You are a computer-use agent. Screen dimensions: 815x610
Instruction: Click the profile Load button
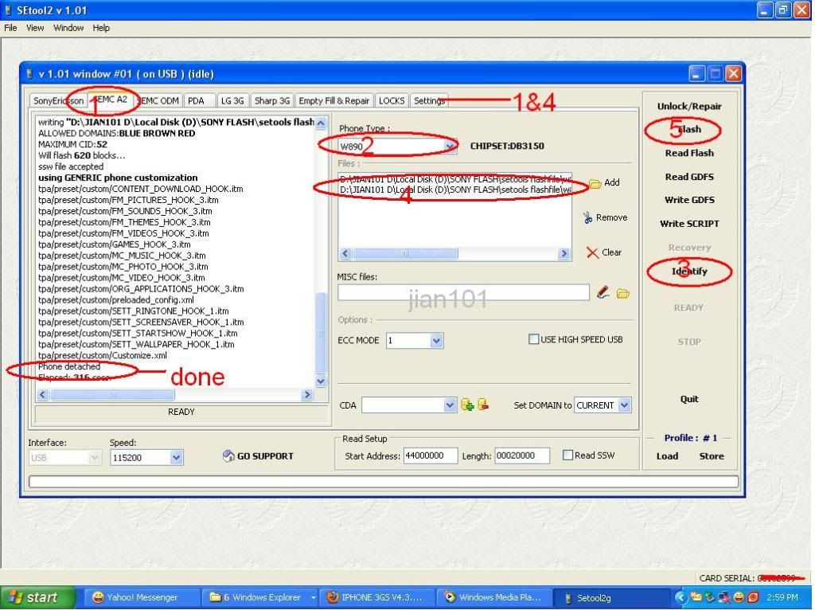[x=667, y=456]
